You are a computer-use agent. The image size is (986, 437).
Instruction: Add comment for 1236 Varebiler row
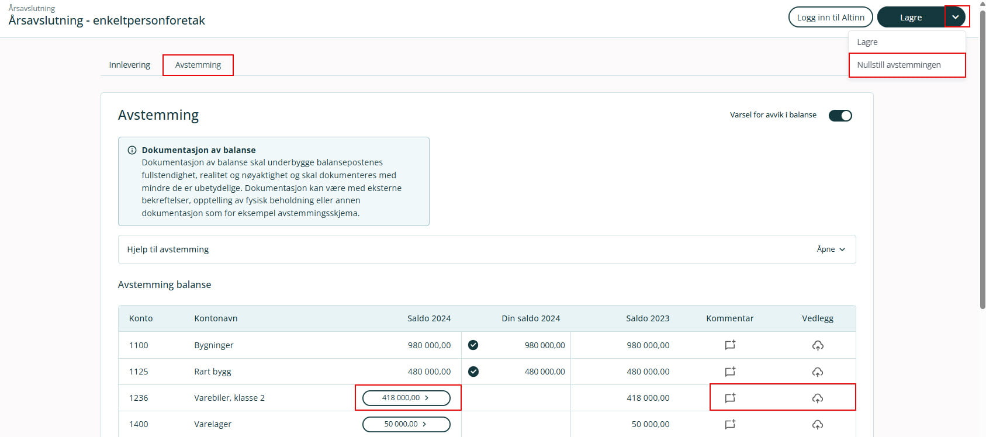(x=729, y=398)
